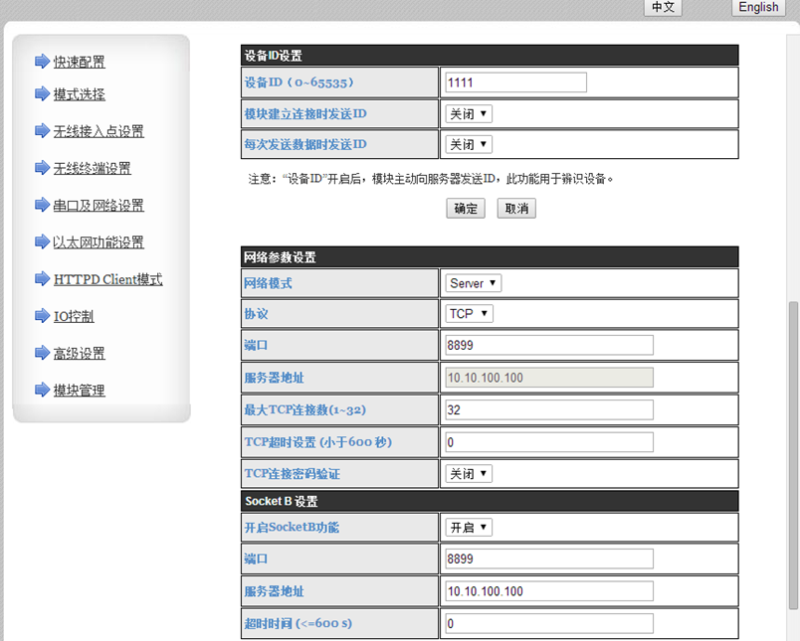Click the arrow icon next to 无线终端设置
800x641 pixels.
pos(42,168)
